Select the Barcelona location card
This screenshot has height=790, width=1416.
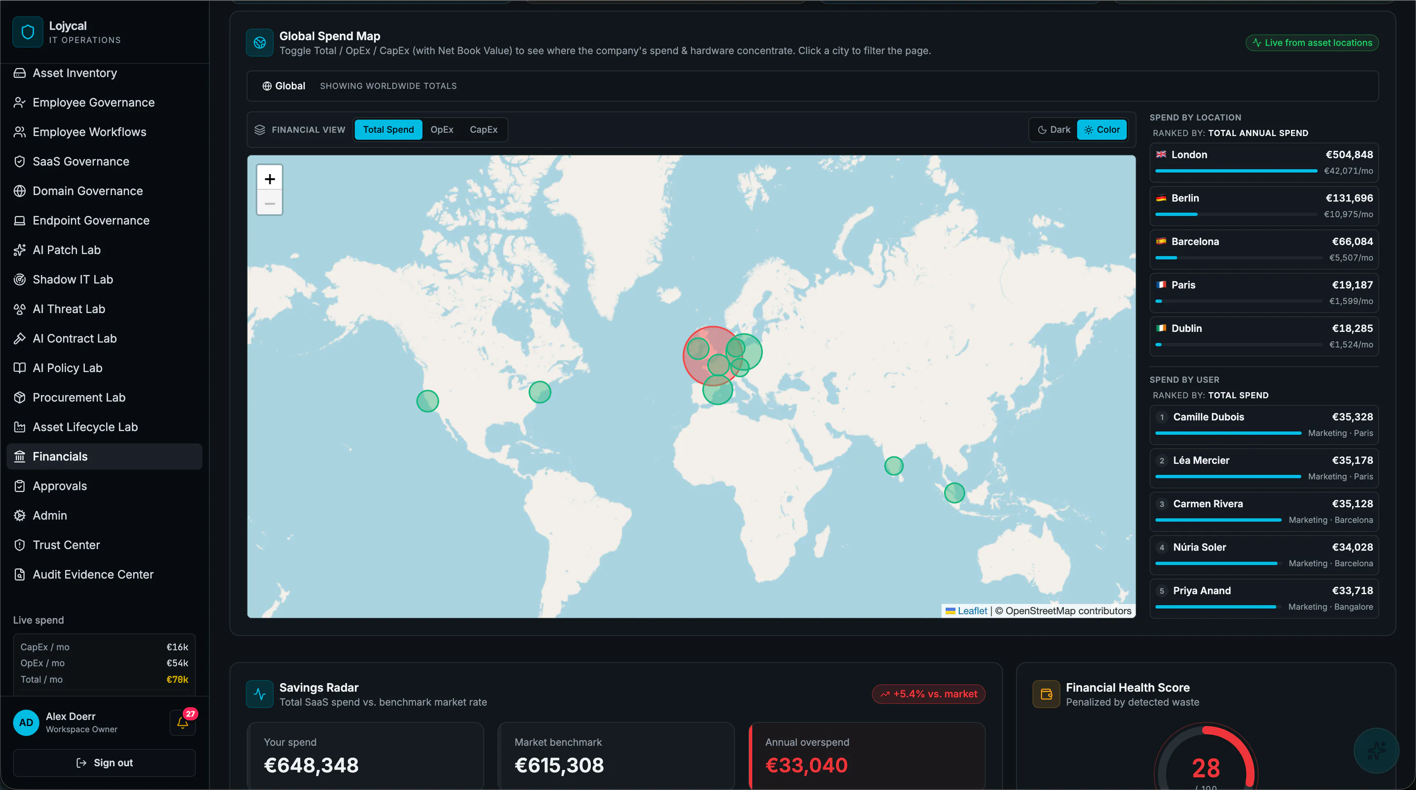click(1264, 249)
